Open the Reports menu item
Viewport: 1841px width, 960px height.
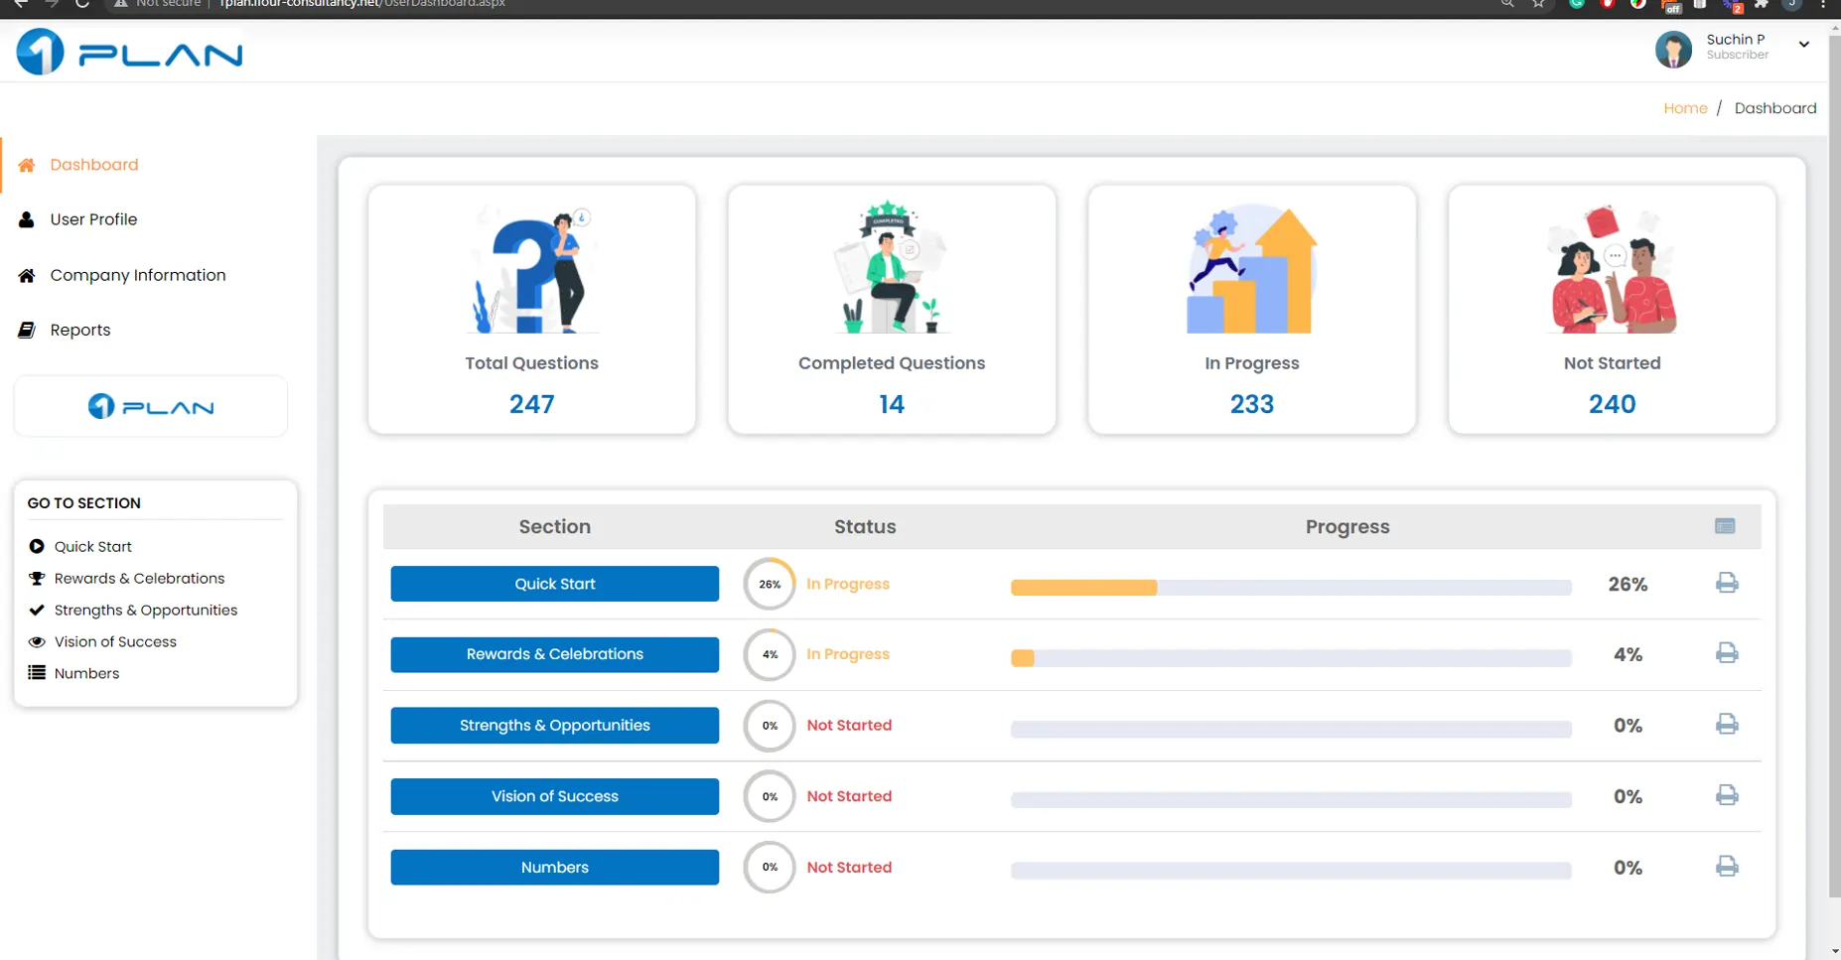80,330
